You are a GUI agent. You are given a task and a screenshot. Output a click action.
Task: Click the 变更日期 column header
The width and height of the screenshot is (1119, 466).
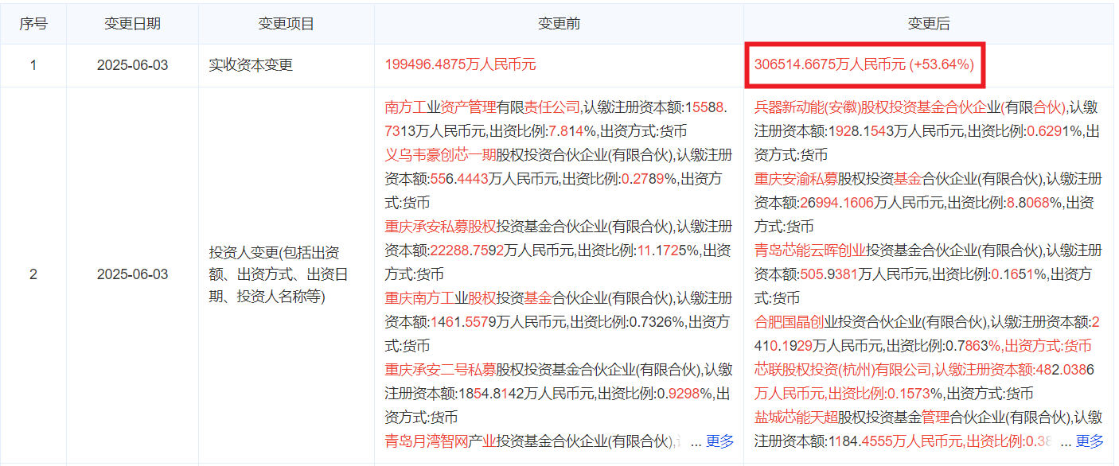click(132, 24)
